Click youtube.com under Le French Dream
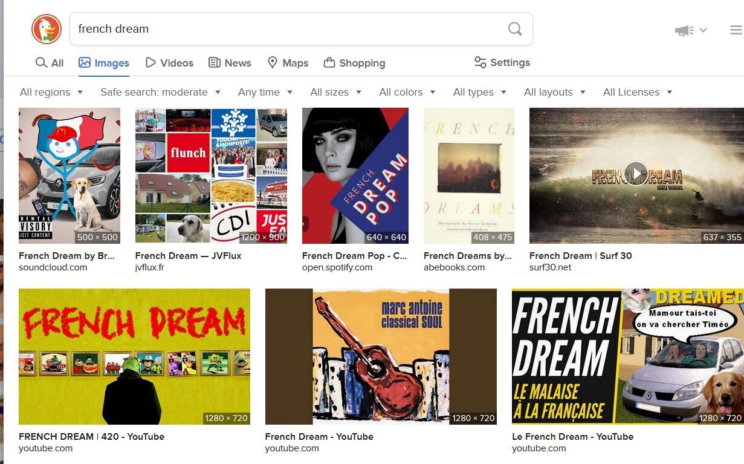This screenshot has height=464, width=744. pos(539,448)
